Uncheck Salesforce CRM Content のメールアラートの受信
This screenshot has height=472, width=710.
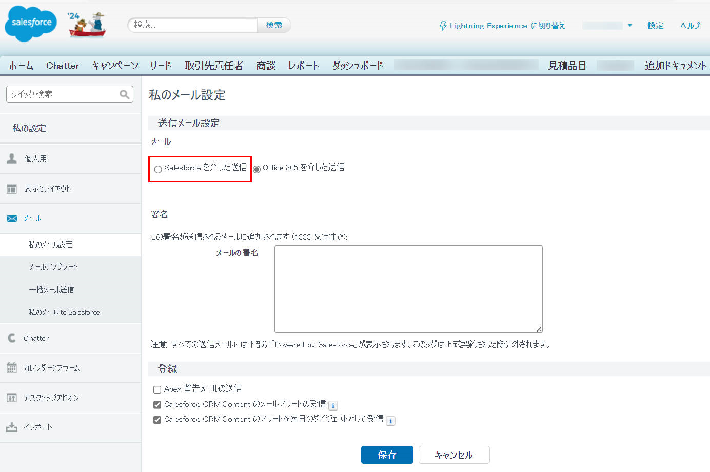pos(157,404)
